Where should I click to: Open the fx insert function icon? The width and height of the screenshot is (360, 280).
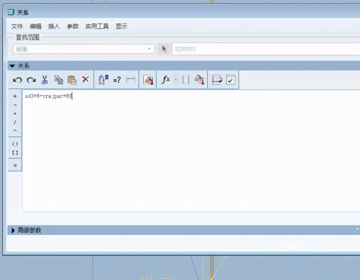(x=166, y=80)
